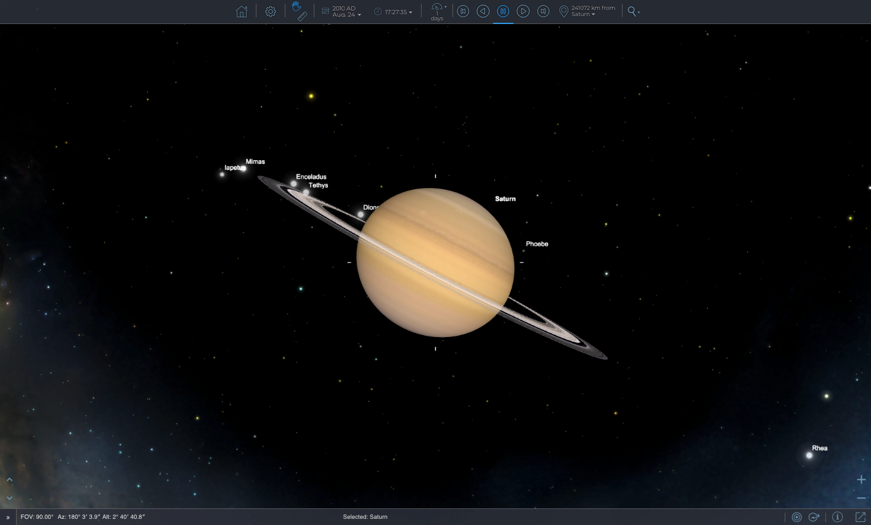Step one time unit backward

click(x=463, y=12)
